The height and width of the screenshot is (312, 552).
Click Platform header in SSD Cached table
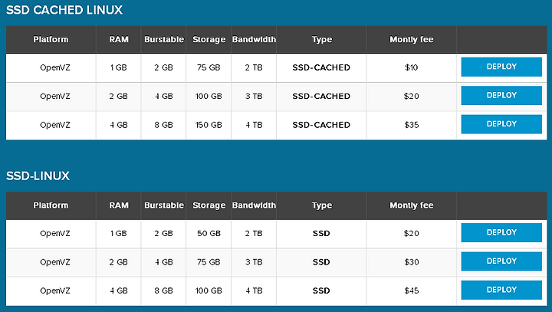coord(51,39)
